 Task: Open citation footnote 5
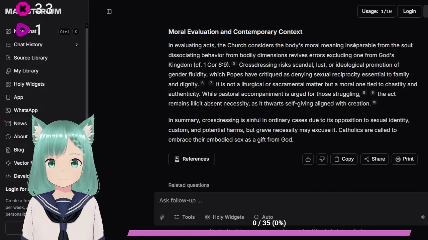pyautogui.click(x=234, y=64)
